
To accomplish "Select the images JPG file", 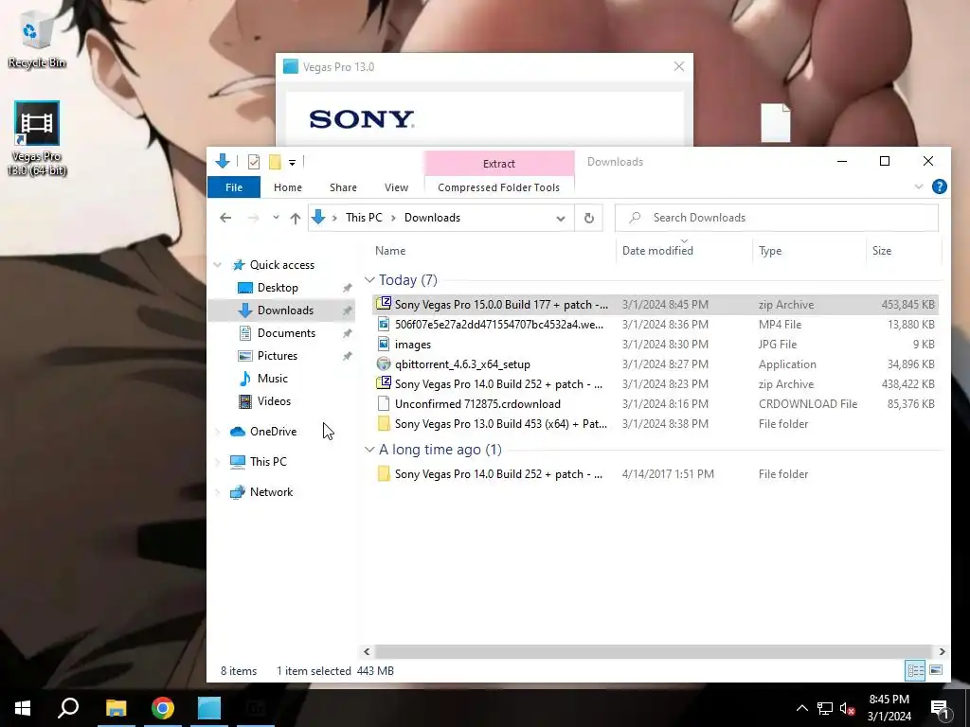I will [656, 345].
